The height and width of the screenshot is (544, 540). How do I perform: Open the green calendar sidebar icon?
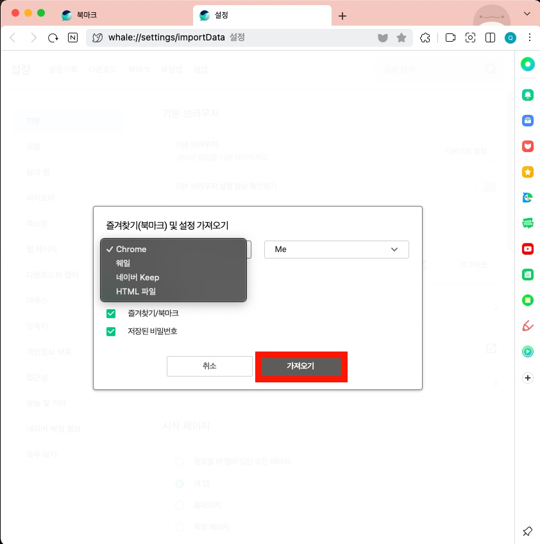528,275
